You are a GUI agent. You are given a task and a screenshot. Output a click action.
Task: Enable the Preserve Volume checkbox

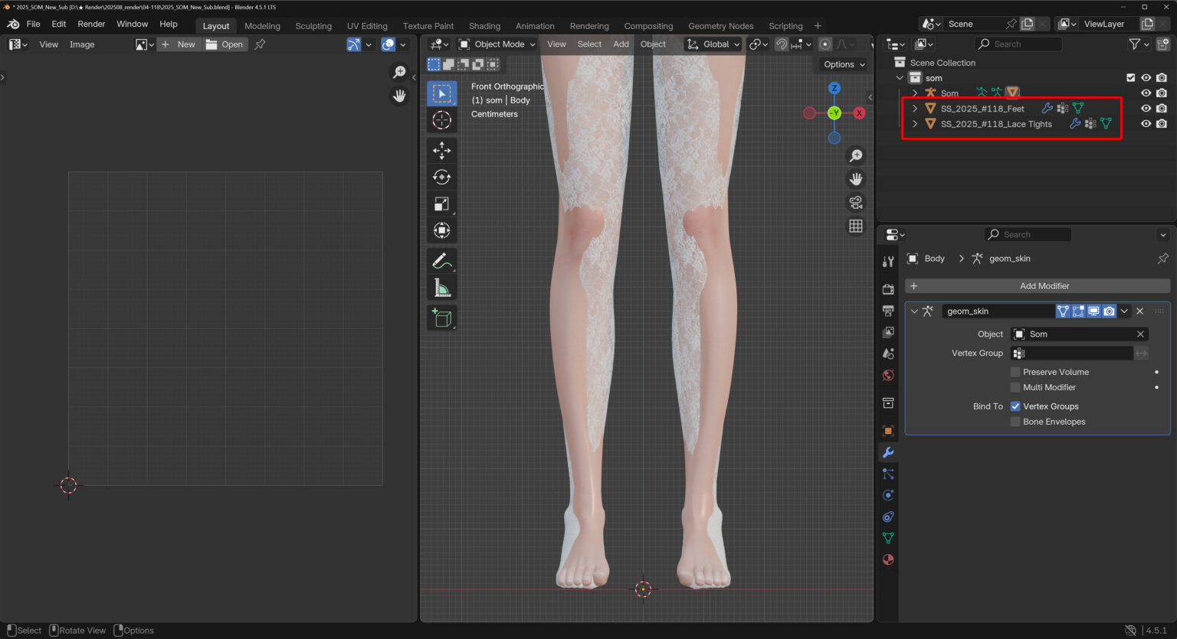tap(1015, 372)
